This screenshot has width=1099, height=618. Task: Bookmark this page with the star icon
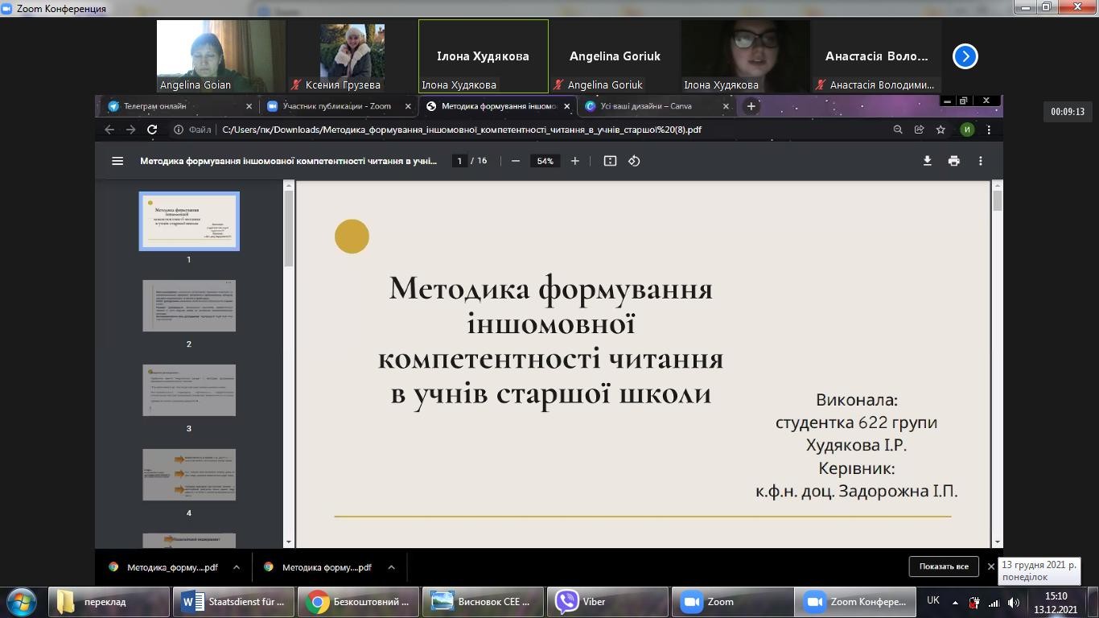[x=941, y=130]
